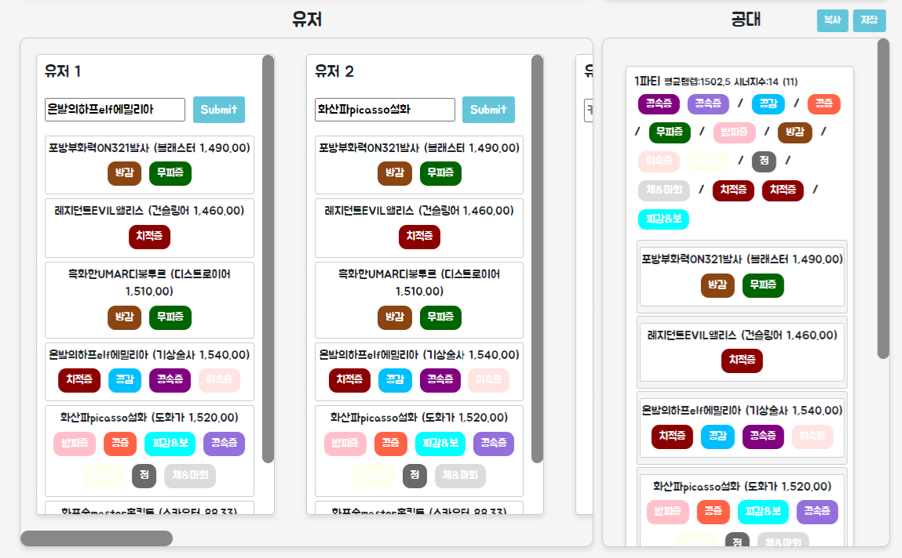Select the dark purple 공속증 tag in 1파티 summary
This screenshot has height=558, width=902.
pyautogui.click(x=659, y=104)
